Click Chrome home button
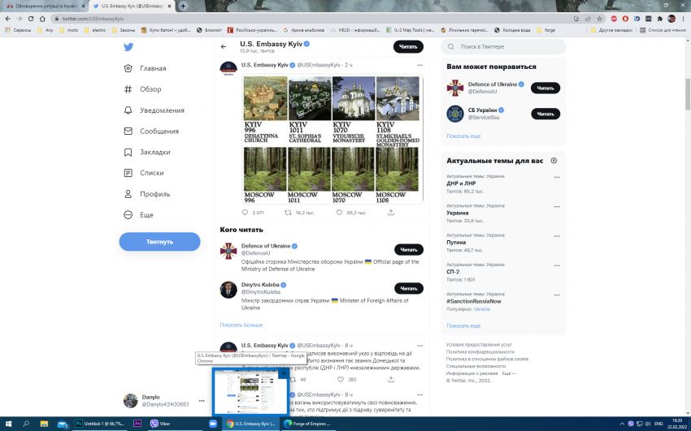691x431 pixels. (x=42, y=19)
